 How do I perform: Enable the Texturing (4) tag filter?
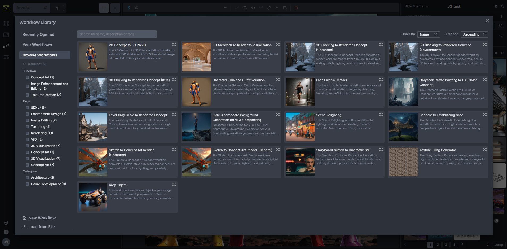point(27,127)
